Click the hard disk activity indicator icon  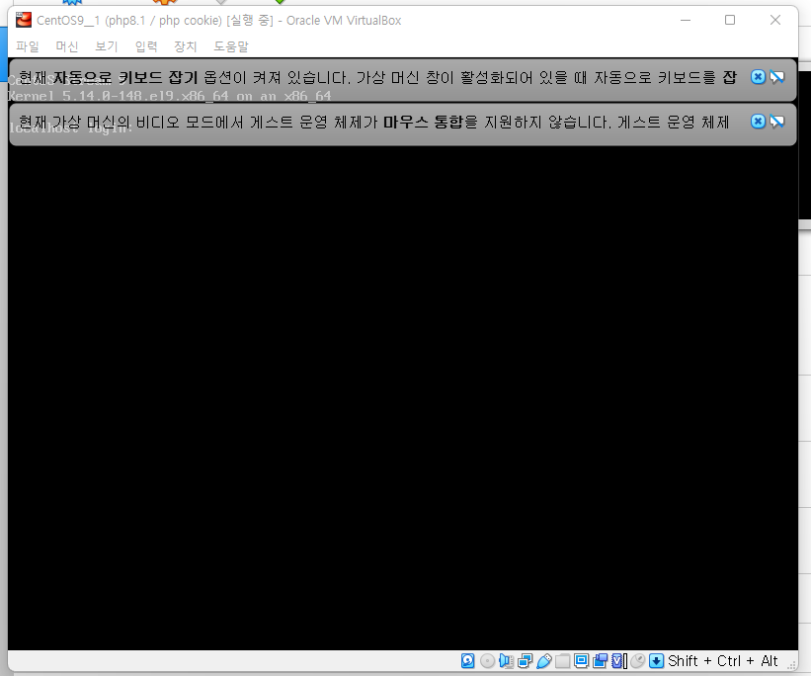click(467, 661)
